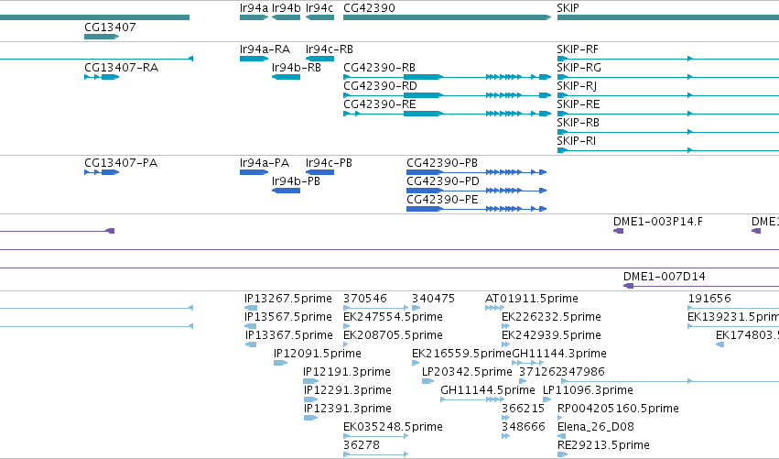Click EST RP004205160.5prime
779x459 pixels.
pos(562,418)
